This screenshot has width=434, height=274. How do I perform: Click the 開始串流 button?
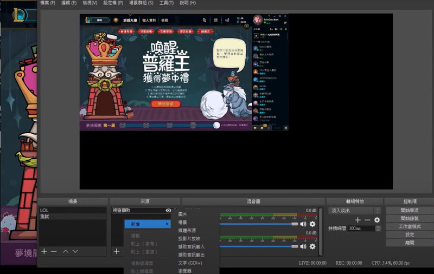coord(410,211)
